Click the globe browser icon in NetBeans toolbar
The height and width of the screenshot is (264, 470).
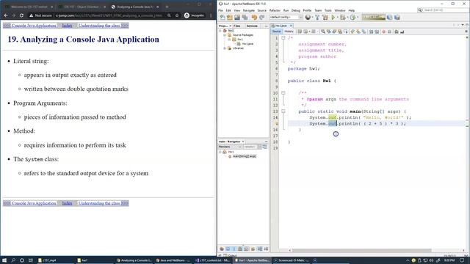coord(308,18)
